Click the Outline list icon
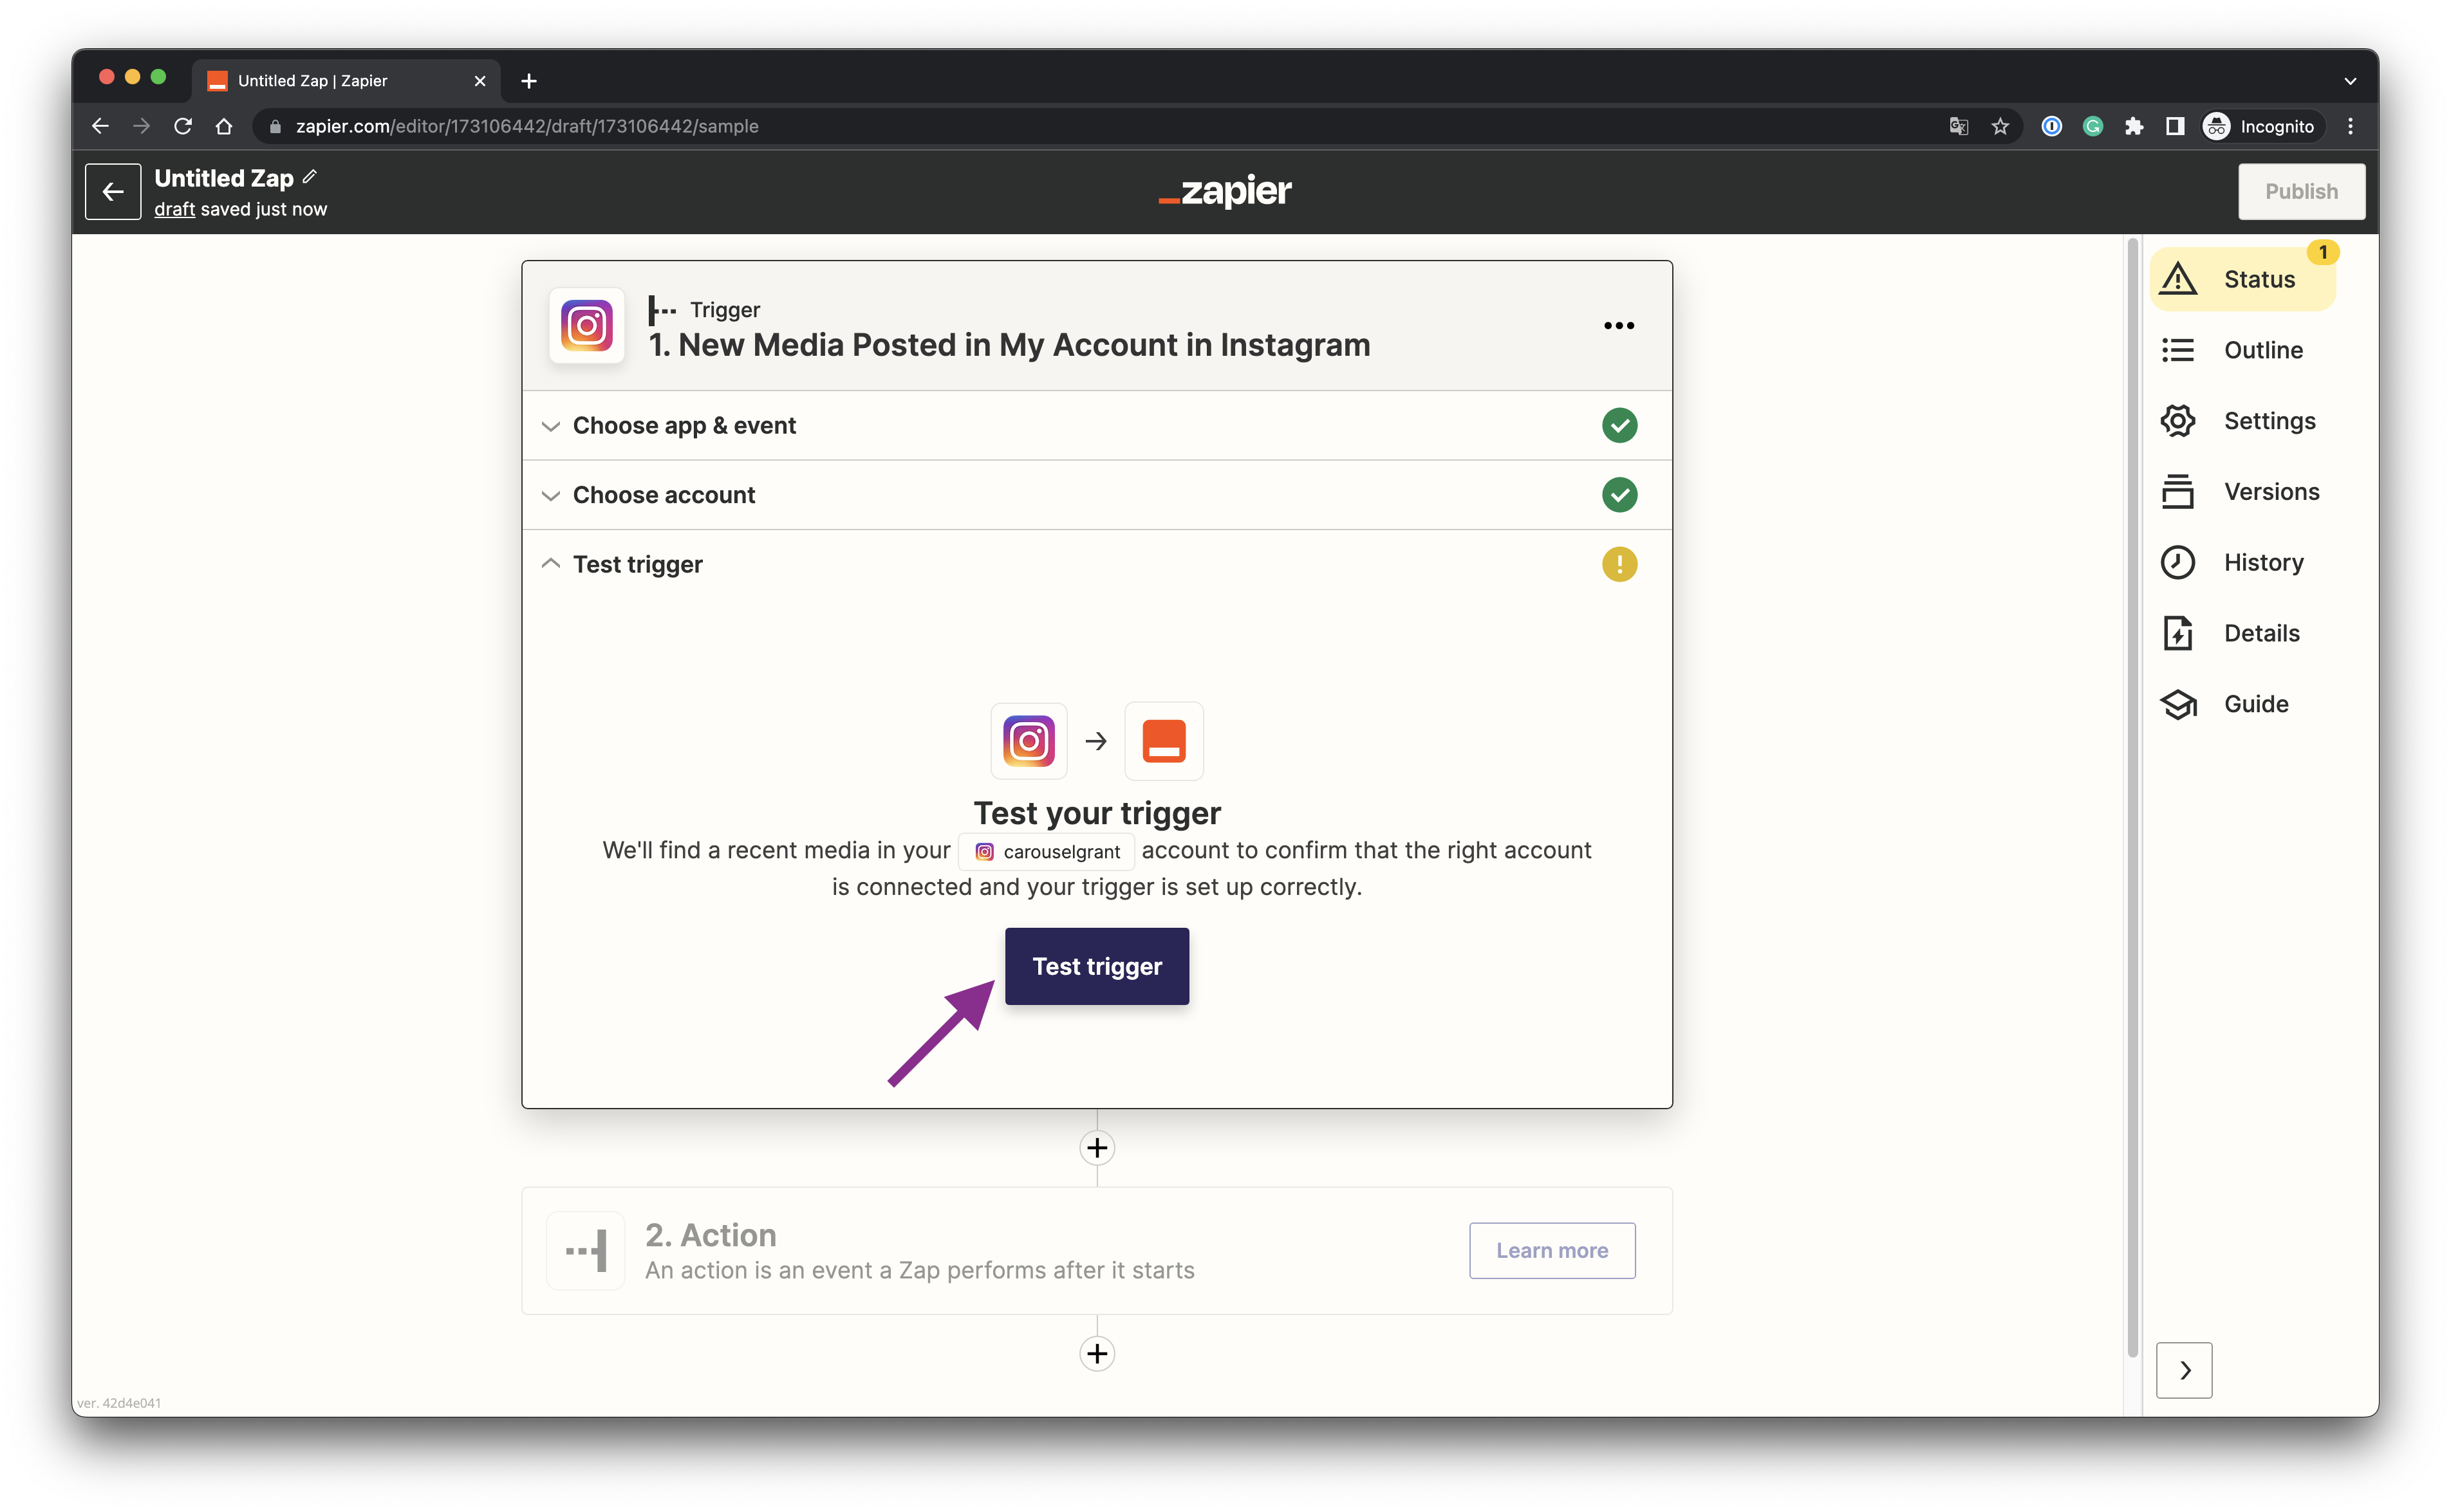This screenshot has height=1512, width=2451. 2178,350
